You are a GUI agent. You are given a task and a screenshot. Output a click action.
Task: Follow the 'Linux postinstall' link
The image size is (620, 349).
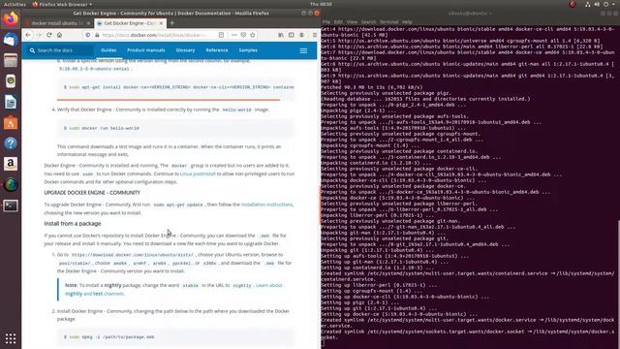pos(198,174)
